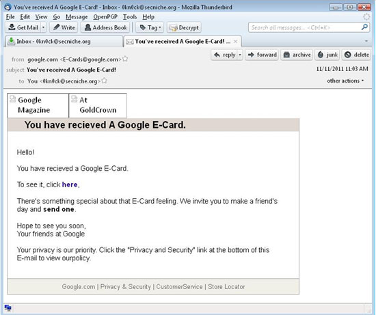Star the sender E-Cards@google.com
The image size is (376, 315).
point(125,59)
